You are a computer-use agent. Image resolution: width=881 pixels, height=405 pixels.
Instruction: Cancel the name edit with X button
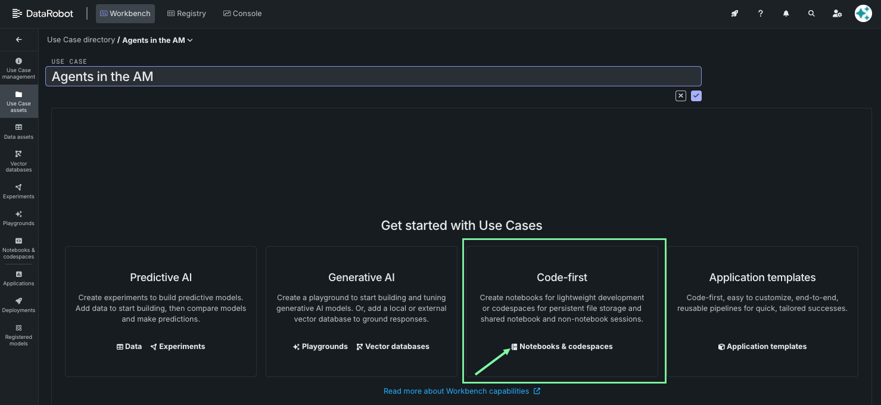point(680,96)
